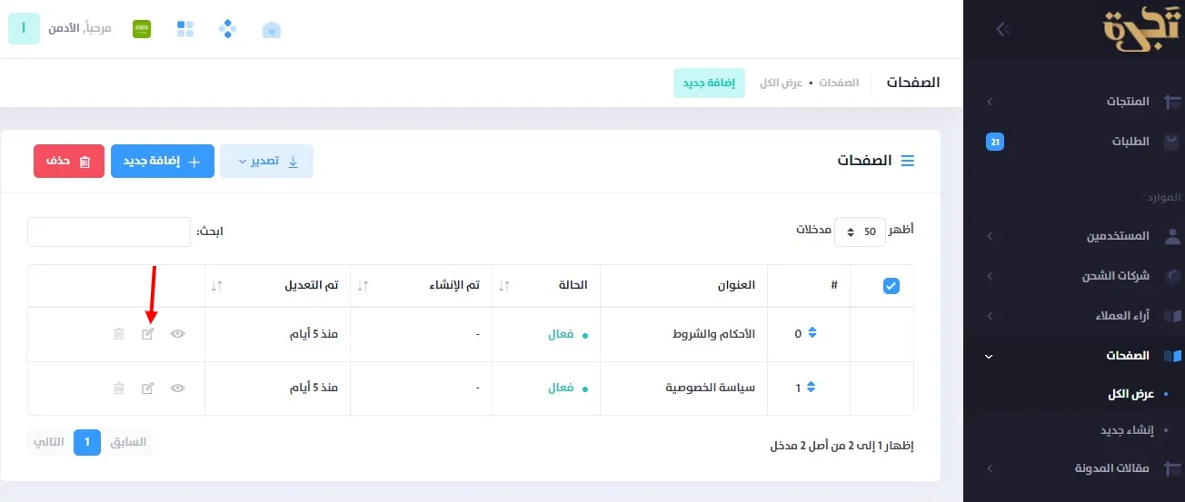Change entries-per-page selector showing 50
This screenshot has width=1185, height=502.
click(860, 231)
